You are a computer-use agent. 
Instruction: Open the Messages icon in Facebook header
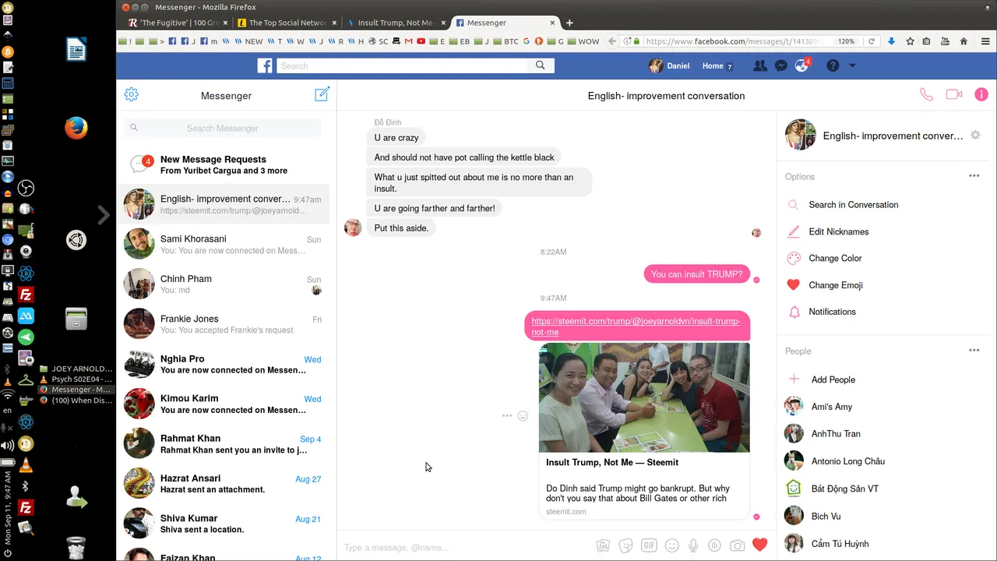pos(780,66)
